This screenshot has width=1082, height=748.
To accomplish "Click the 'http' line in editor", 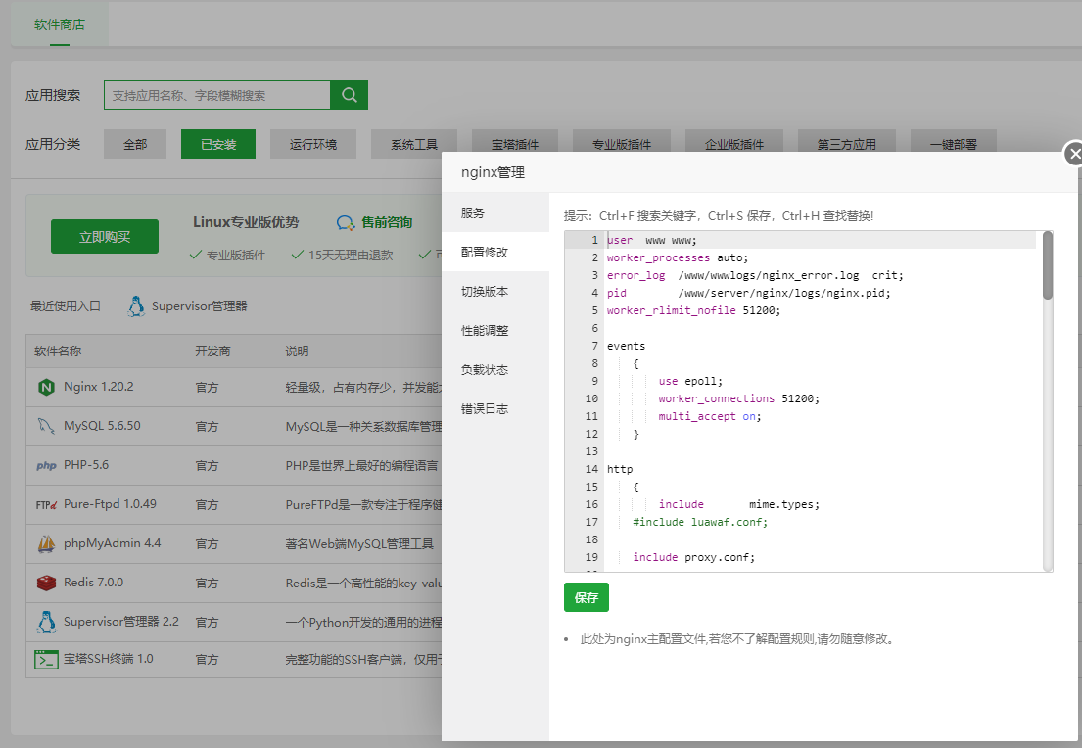I will [620, 469].
